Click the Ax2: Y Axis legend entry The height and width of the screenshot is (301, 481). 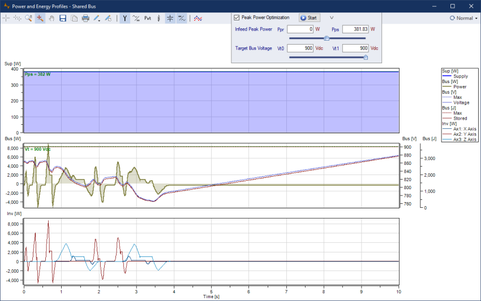click(465, 134)
